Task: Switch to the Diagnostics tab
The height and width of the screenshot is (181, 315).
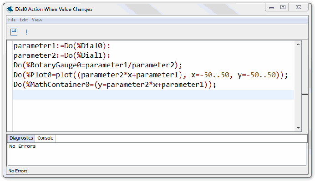Action: pos(21,138)
